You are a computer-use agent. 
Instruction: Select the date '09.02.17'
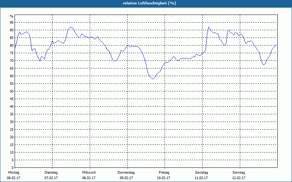(x=126, y=178)
